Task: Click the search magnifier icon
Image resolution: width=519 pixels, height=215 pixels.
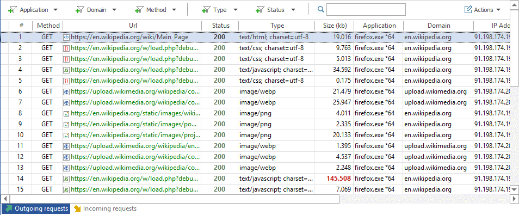Action: (x=320, y=10)
